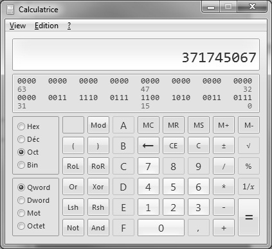This screenshot has width=272, height=249.
Task: Click the percent % button
Action: [249, 166]
